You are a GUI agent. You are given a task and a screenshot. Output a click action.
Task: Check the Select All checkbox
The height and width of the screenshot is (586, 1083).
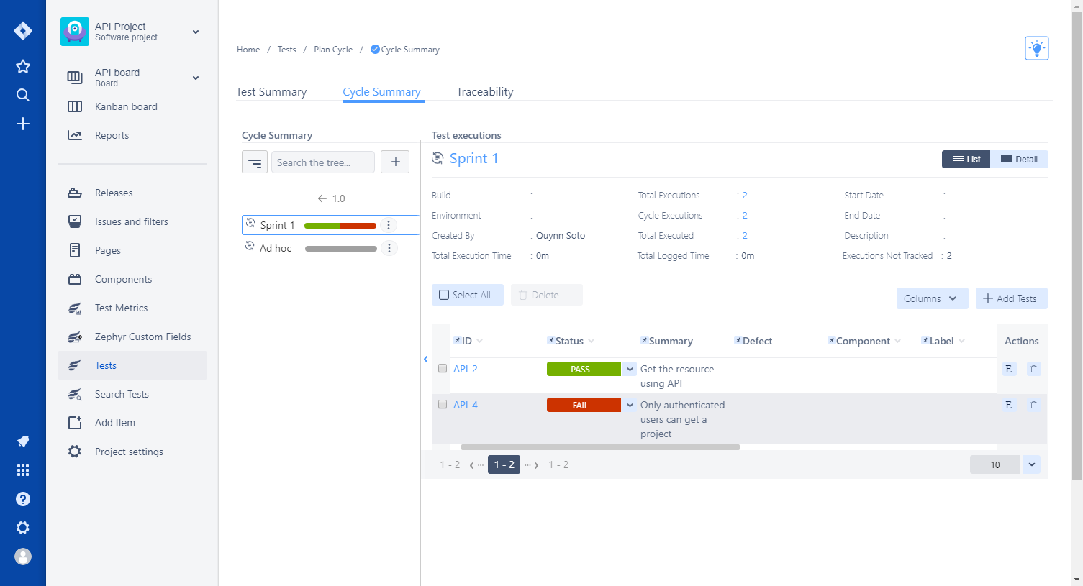pyautogui.click(x=443, y=295)
